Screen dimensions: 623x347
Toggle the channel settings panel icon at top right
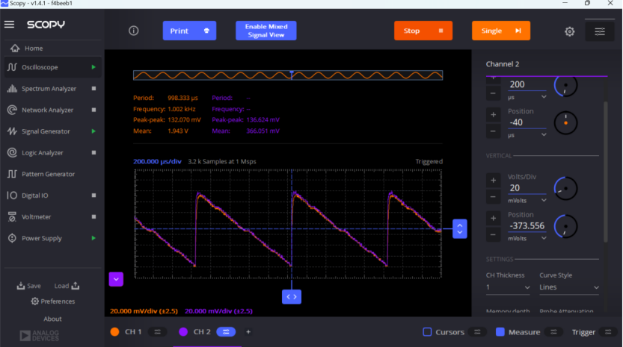click(600, 31)
